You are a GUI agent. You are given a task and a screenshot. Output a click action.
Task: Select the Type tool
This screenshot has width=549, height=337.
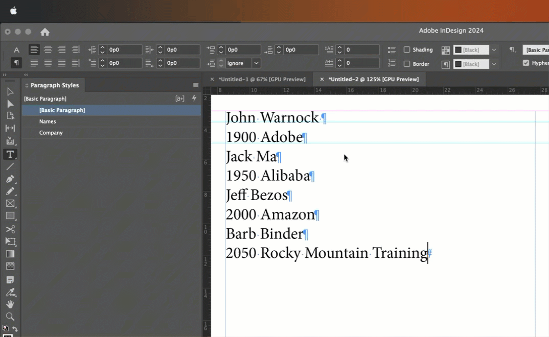[10, 154]
